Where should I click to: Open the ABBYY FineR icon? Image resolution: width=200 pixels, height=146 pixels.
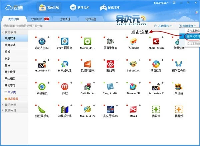pos(156,41)
